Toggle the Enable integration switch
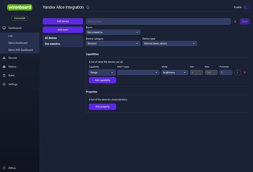 246,7
